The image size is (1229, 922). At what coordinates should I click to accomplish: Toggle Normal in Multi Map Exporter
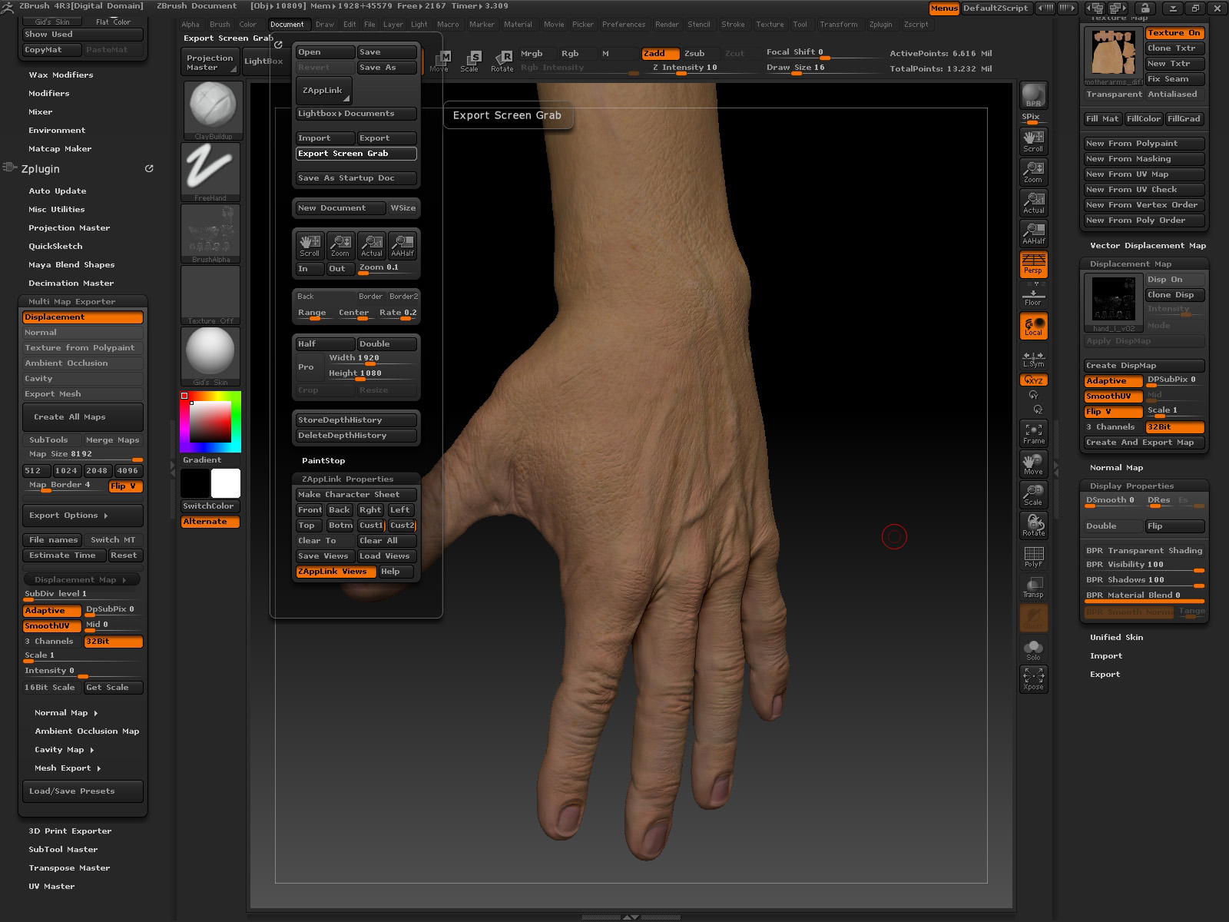tap(83, 333)
